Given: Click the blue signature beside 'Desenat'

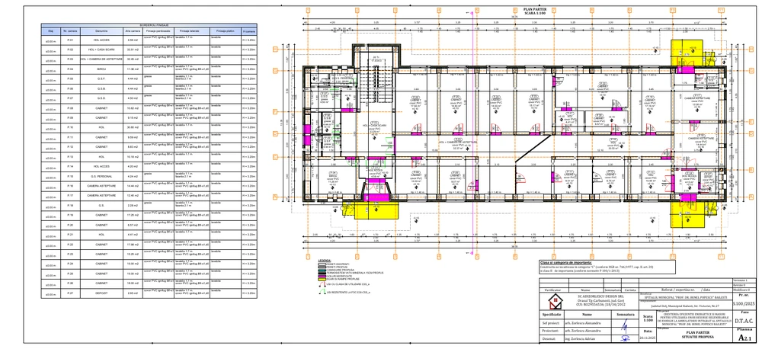Looking at the screenshot, I should tap(625, 338).
